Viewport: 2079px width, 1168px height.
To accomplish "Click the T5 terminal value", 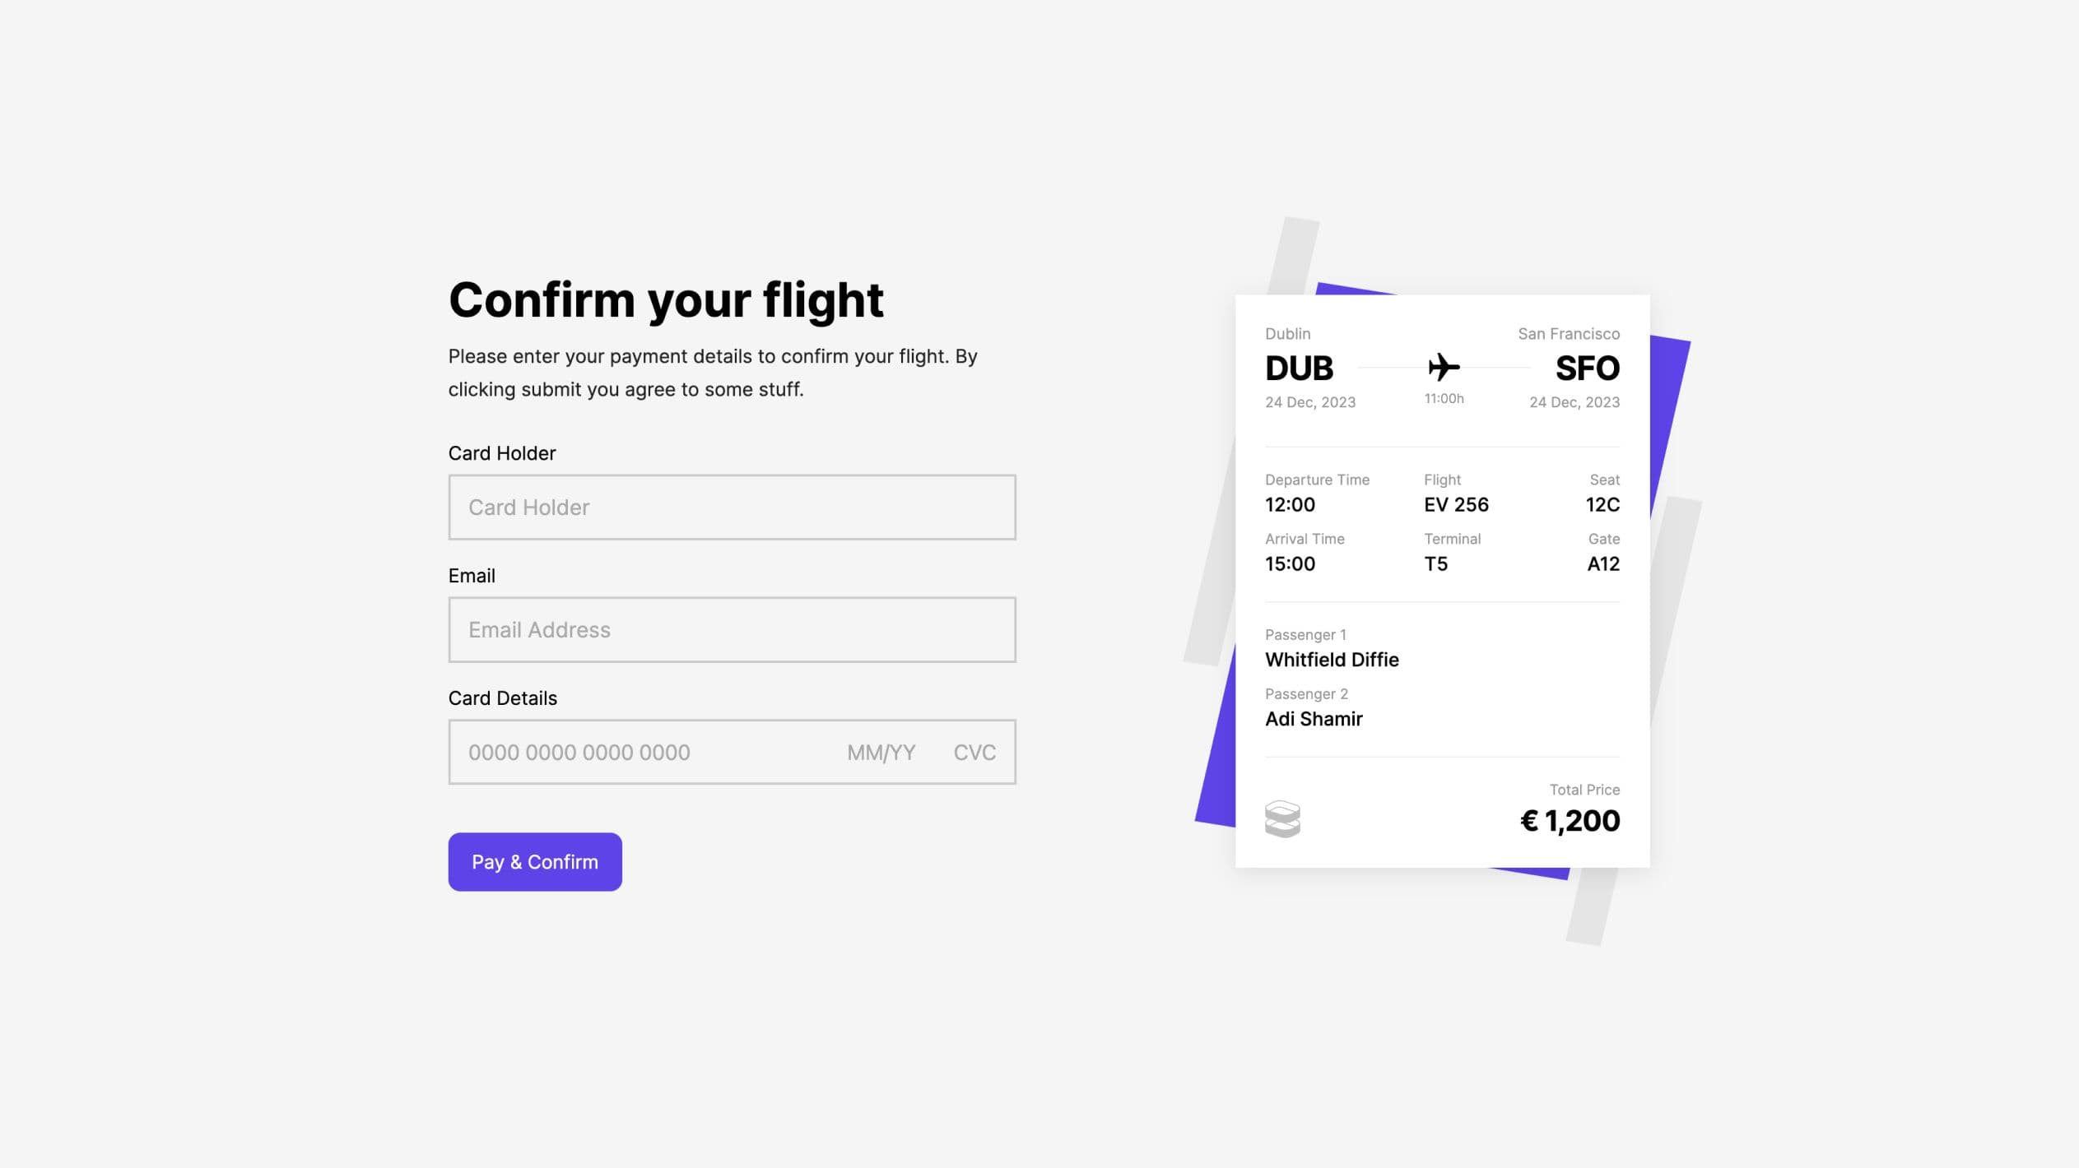I will point(1435,563).
